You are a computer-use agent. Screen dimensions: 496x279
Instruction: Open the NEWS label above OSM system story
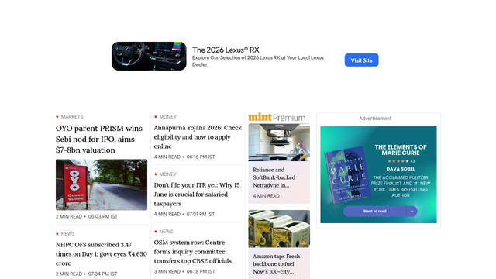click(x=166, y=231)
